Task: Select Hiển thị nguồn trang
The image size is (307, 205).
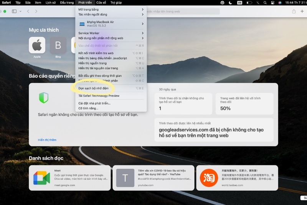Action: [111, 63]
